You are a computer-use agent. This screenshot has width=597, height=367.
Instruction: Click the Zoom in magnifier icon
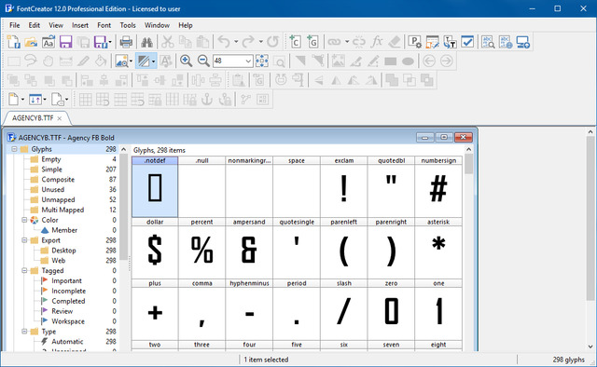[x=186, y=61]
